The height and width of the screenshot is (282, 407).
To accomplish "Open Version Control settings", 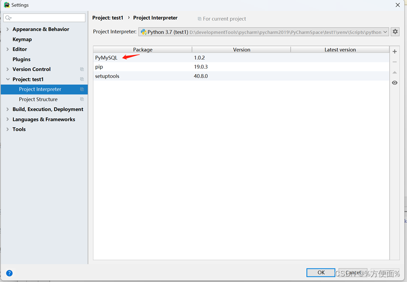I will point(32,69).
